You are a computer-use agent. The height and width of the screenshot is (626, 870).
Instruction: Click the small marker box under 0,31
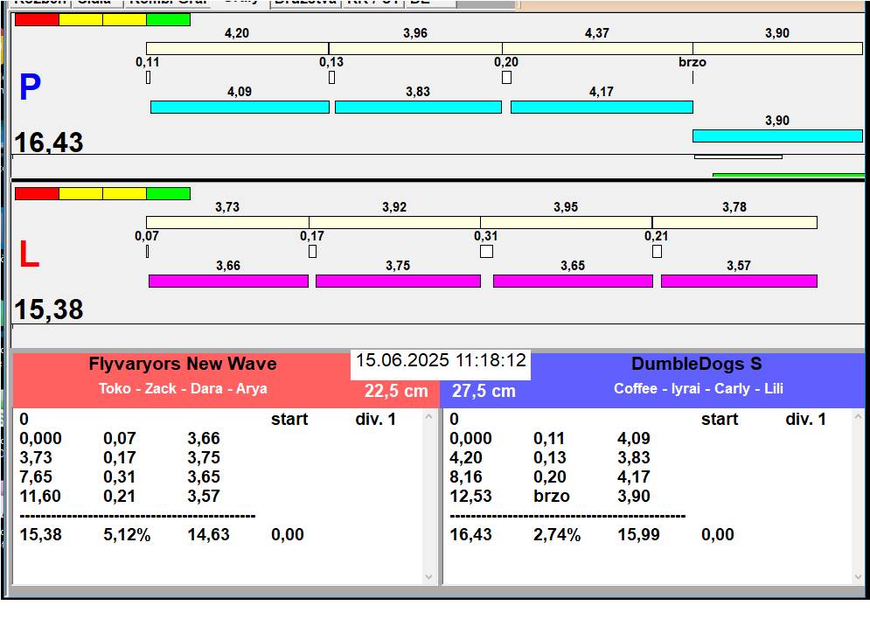(x=486, y=252)
